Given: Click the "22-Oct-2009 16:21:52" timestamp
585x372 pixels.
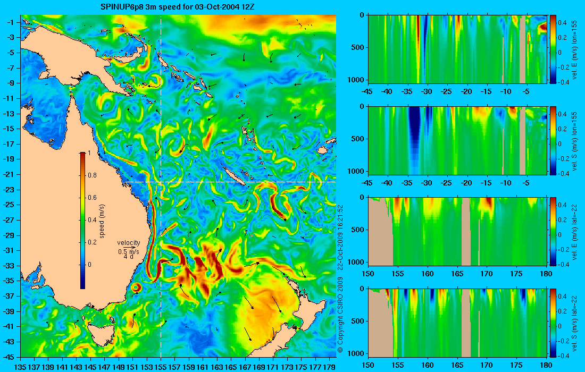Looking at the screenshot, I should [x=340, y=236].
